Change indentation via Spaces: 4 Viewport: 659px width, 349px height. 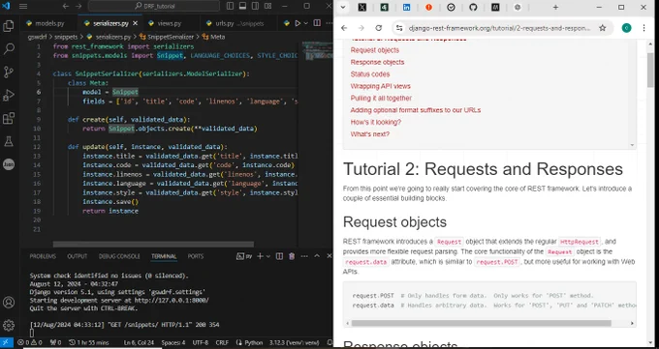(x=173, y=342)
